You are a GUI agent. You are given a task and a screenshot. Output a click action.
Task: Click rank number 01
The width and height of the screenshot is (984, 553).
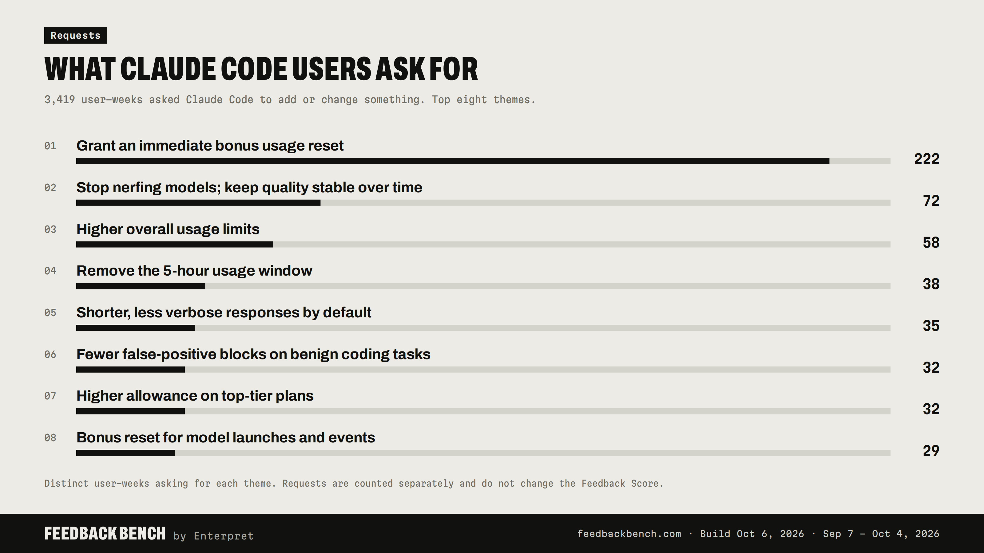pos(50,146)
